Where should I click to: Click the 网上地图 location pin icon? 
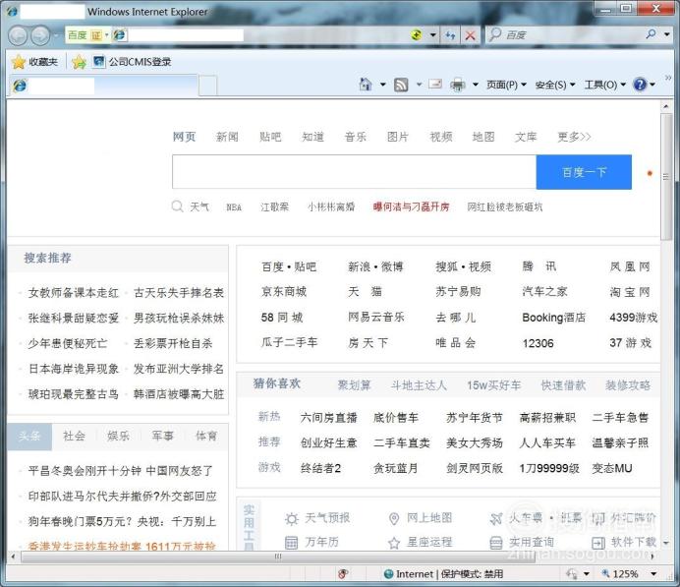pos(394,518)
